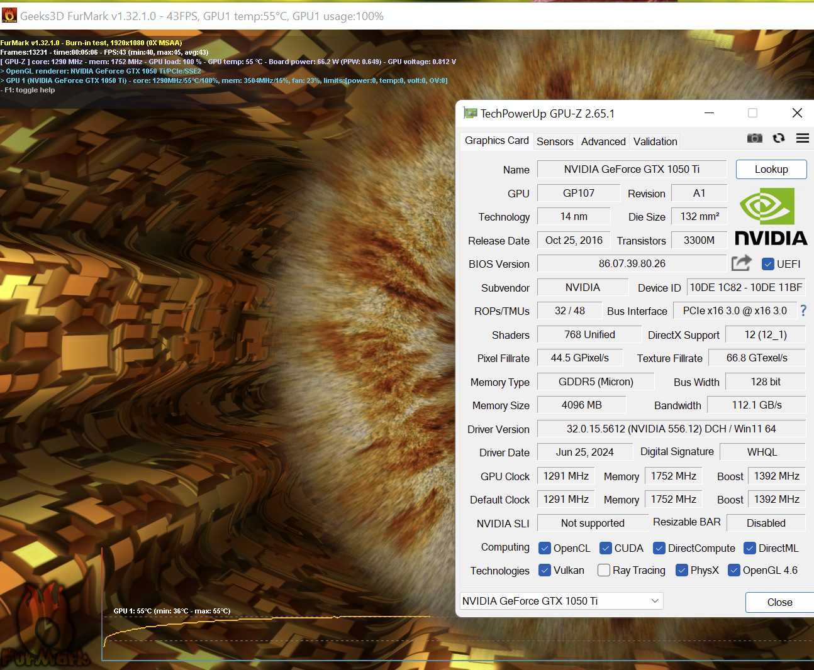Toggle the DirectCompute checkbox

659,548
